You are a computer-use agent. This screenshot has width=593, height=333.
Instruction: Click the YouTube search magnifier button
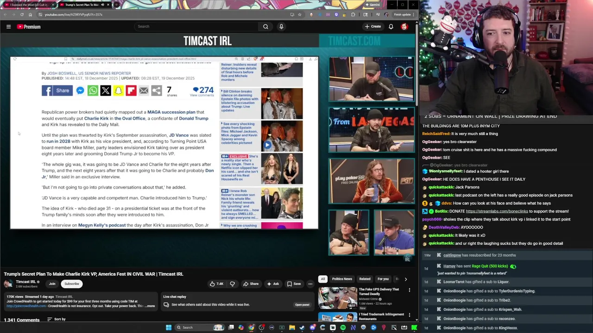click(x=265, y=26)
